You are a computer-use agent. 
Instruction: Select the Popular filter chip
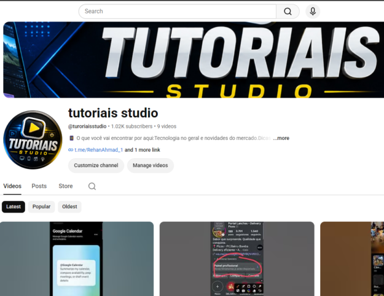click(41, 206)
